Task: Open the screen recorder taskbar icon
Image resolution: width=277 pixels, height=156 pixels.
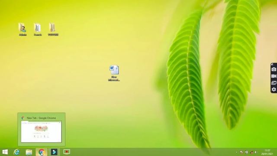Action: (67, 152)
